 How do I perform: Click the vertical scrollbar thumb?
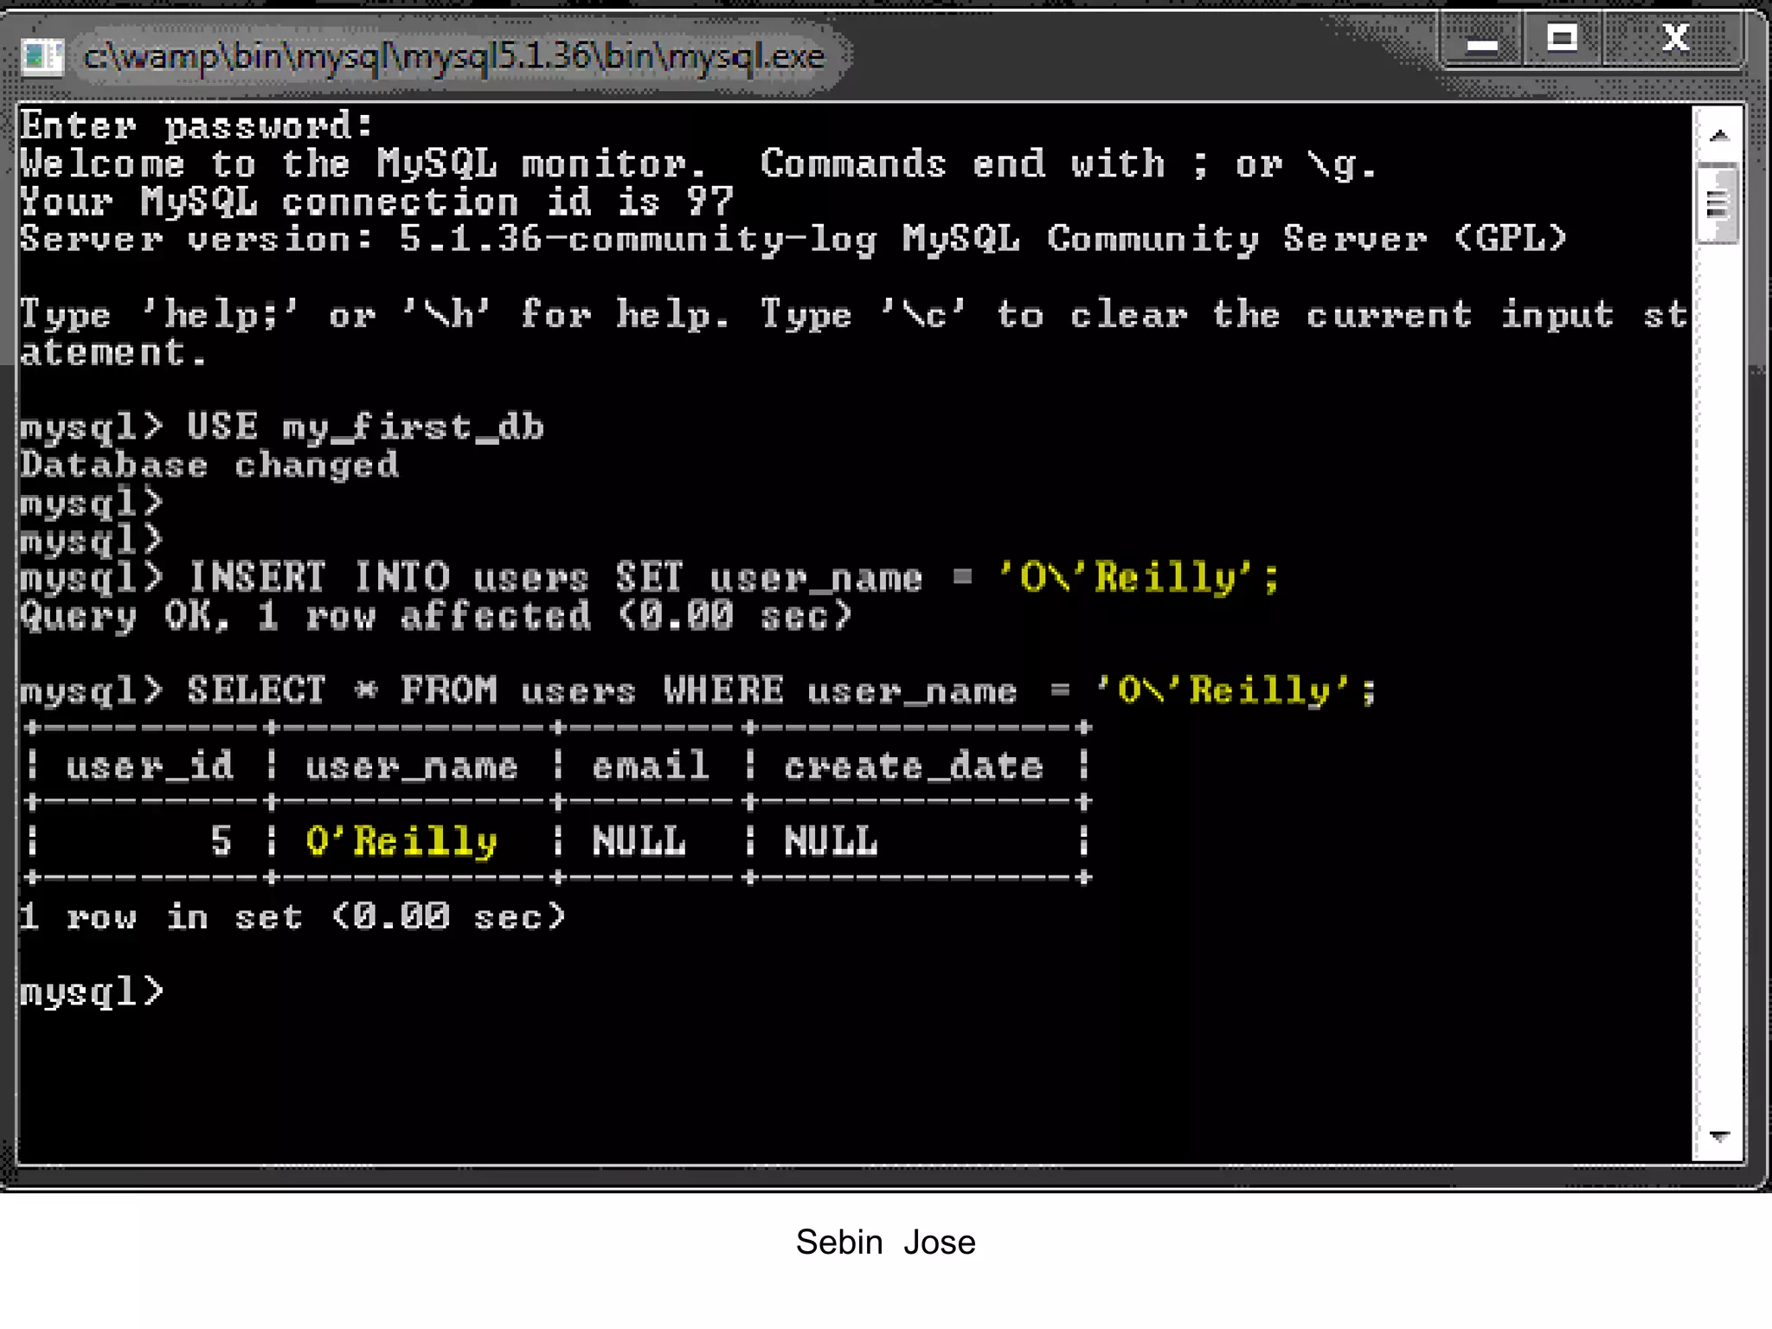tap(1718, 204)
